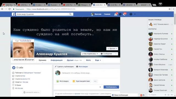Open Chrome three-dot menu
The image size is (176, 99).
coord(174,9)
